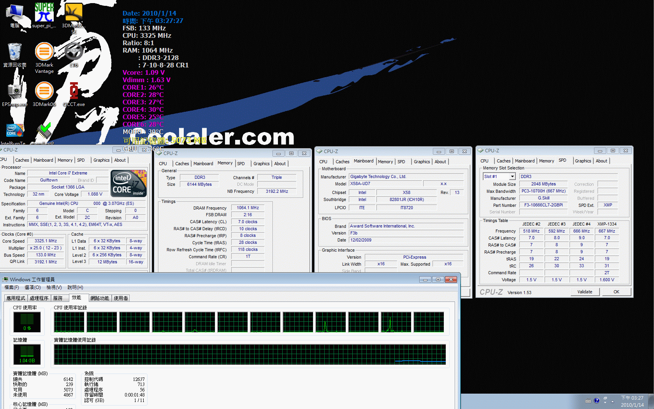Click the BIOS Version value 'F3b'
Image resolution: width=654 pixels, height=409 pixels.
(x=406, y=233)
